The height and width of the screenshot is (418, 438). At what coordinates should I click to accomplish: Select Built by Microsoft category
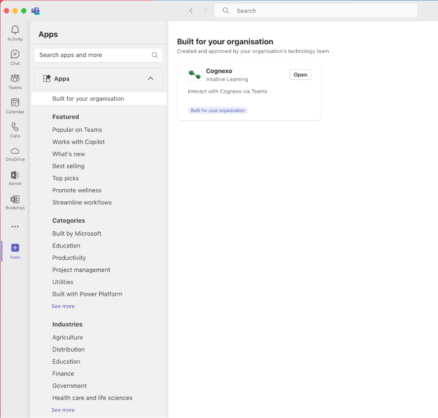click(77, 234)
